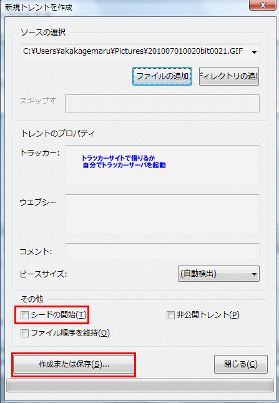Image resolution: width=279 pixels, height=403 pixels.
Task: Click the スキップ input field
Action: click(x=162, y=103)
